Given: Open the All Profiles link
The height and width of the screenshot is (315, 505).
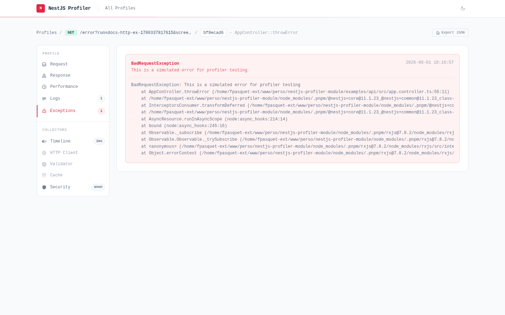Looking at the screenshot, I should coord(120,8).
